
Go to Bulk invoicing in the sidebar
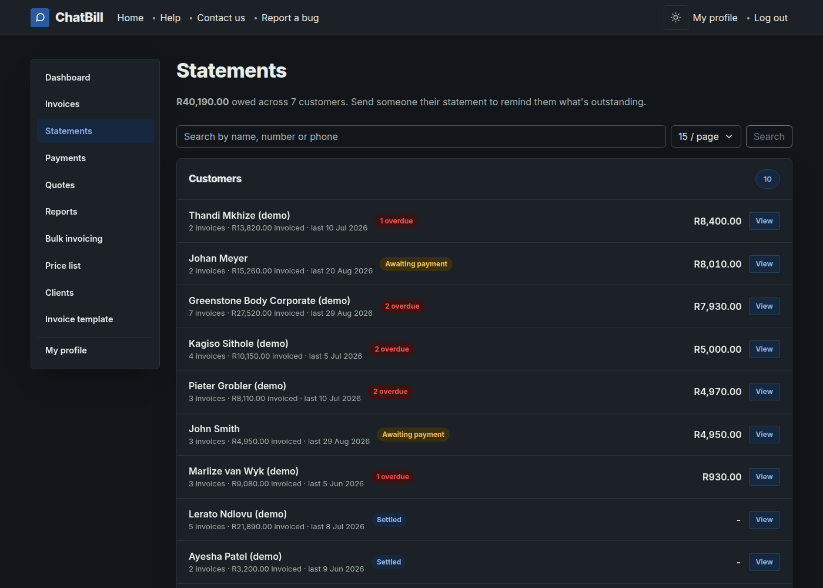pos(95,239)
